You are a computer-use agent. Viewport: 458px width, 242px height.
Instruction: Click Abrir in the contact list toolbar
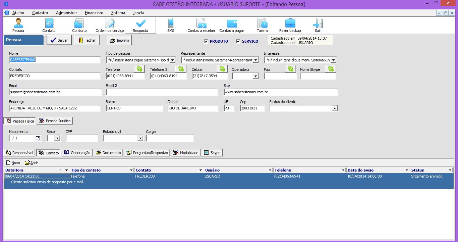31,163
